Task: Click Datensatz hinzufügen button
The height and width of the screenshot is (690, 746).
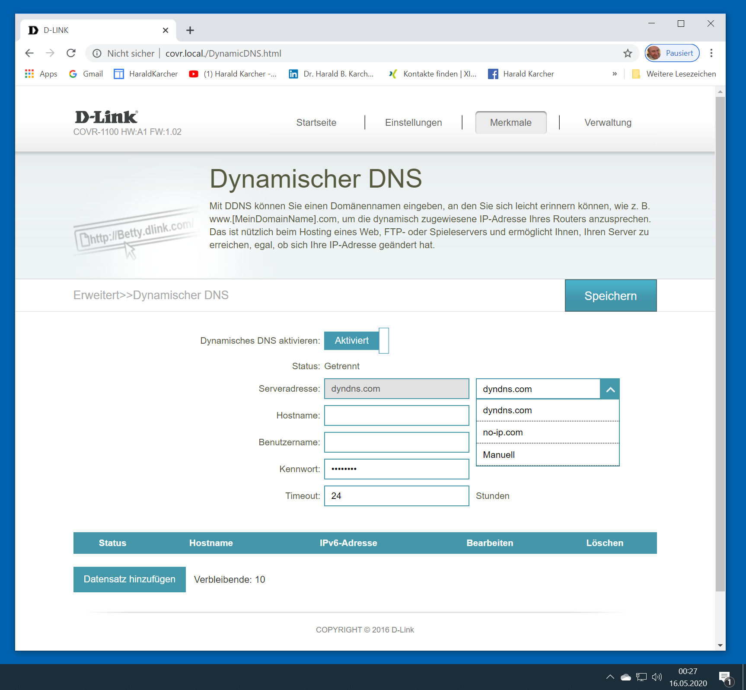Action: coord(129,579)
